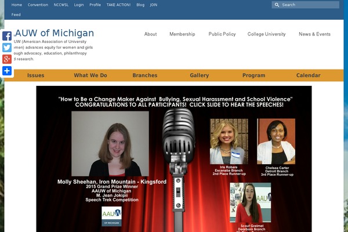
Task: Open the Public Policy menu
Action: [222, 34]
